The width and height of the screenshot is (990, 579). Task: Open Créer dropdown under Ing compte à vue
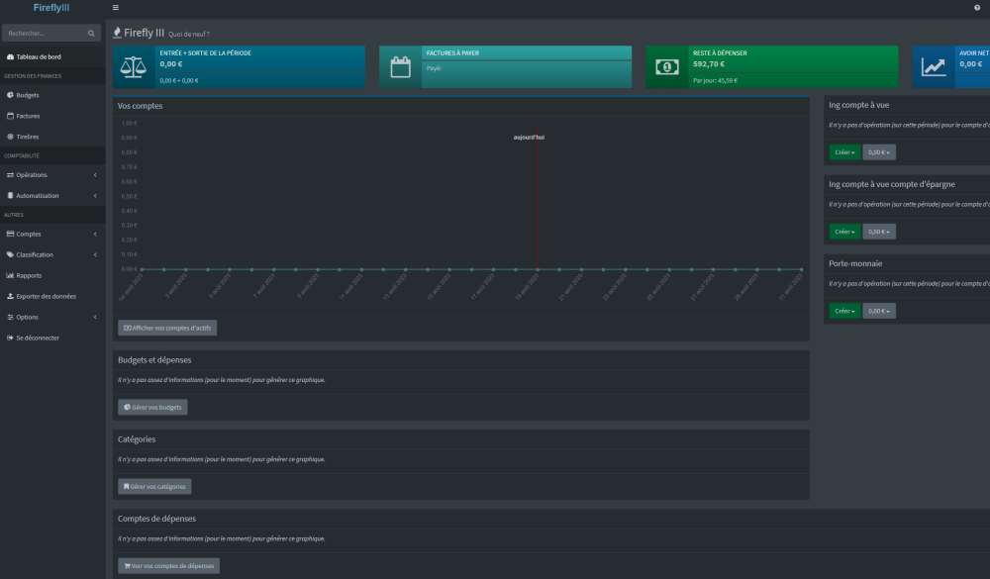pos(844,152)
